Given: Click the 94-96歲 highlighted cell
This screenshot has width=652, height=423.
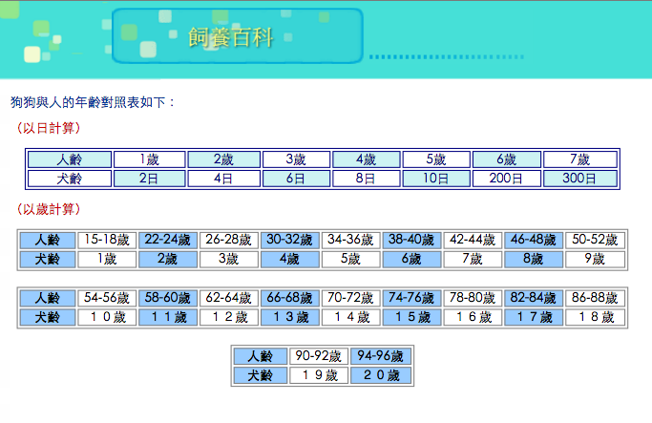Looking at the screenshot, I should [x=380, y=356].
